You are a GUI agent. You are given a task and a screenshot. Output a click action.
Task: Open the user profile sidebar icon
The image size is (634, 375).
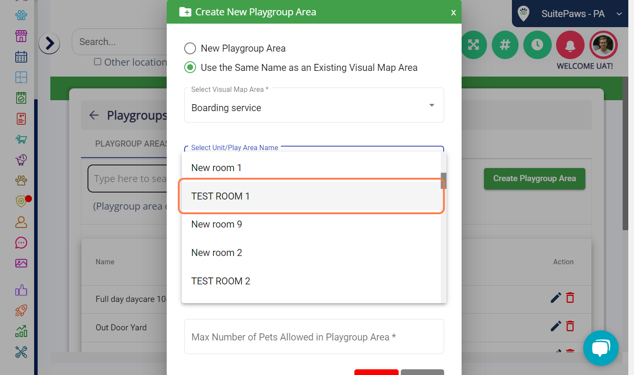tap(21, 222)
